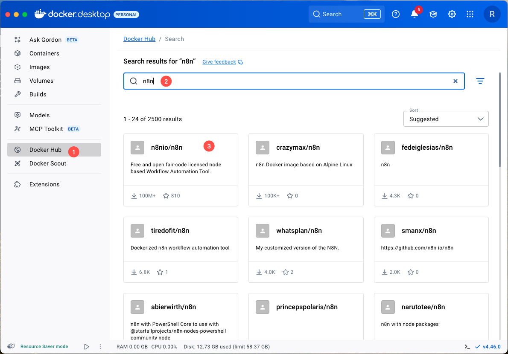
Task: Open the crazymax/n8n result
Action: point(306,170)
